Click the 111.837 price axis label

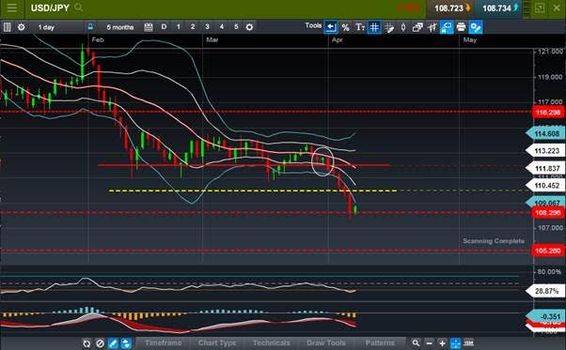pos(546,168)
